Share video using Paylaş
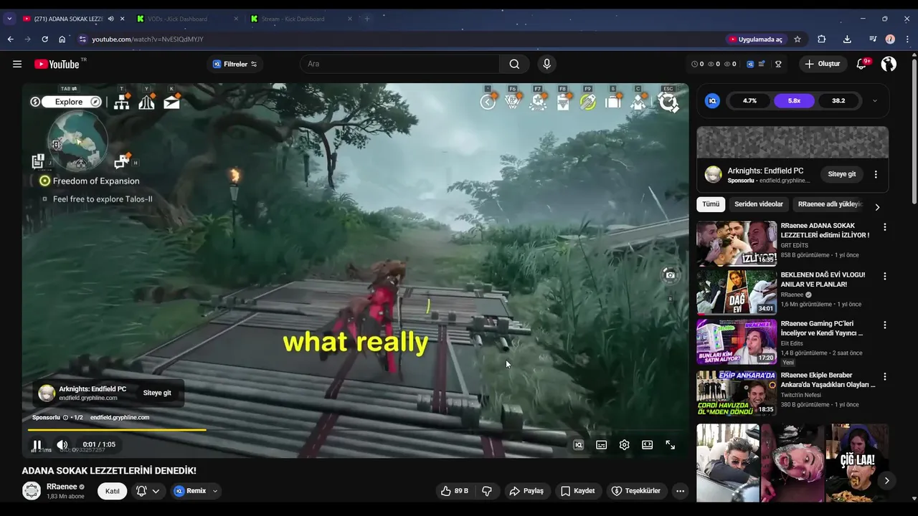 (526, 491)
